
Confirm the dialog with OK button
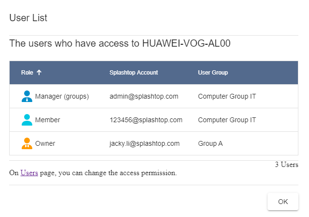pos(283,202)
